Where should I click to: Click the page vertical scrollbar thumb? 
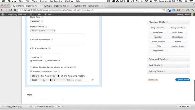click(x=194, y=90)
